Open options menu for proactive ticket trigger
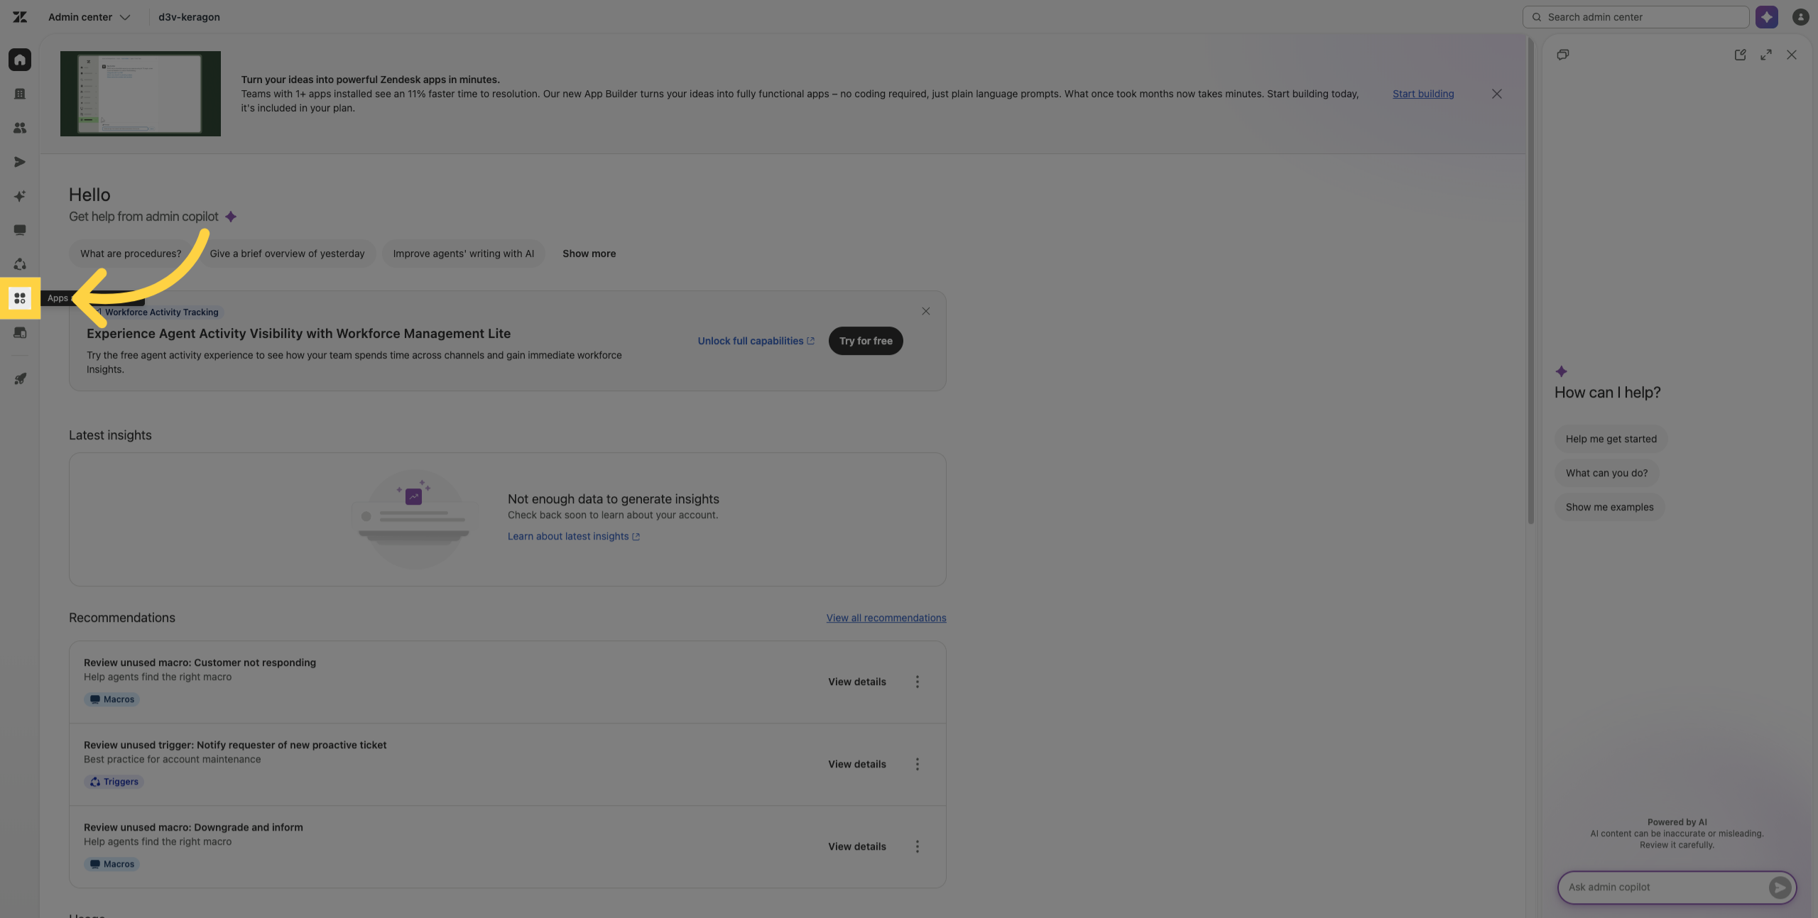The height and width of the screenshot is (918, 1818). pyautogui.click(x=917, y=764)
